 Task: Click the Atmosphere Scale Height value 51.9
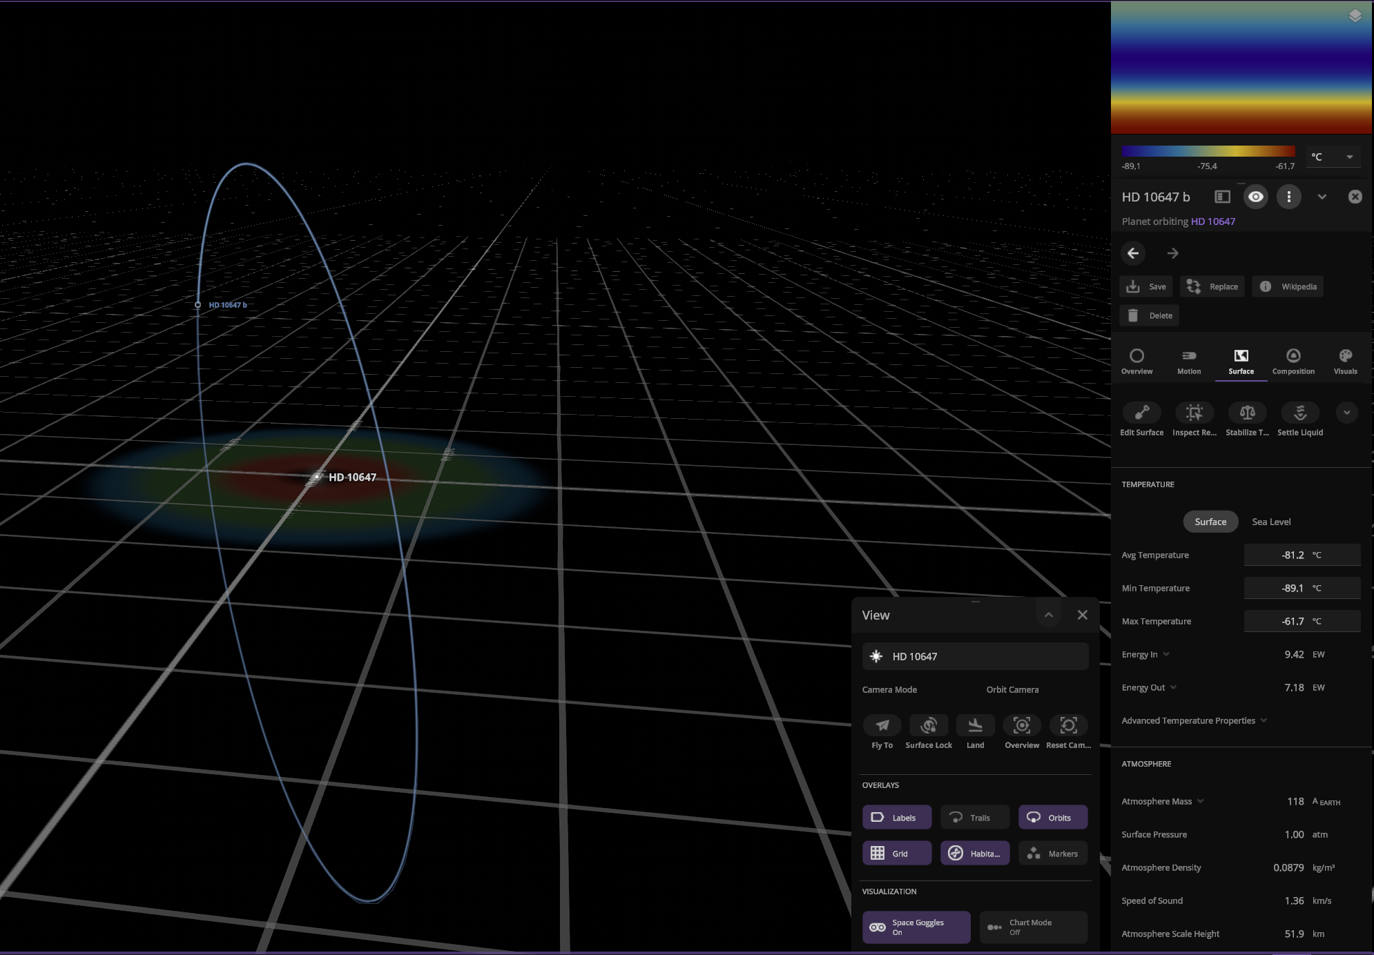point(1294,934)
